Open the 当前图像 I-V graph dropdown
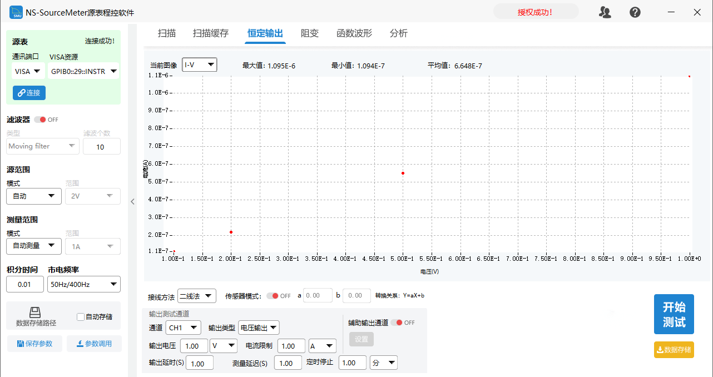Screen dimensions: 713x377 (x=199, y=64)
